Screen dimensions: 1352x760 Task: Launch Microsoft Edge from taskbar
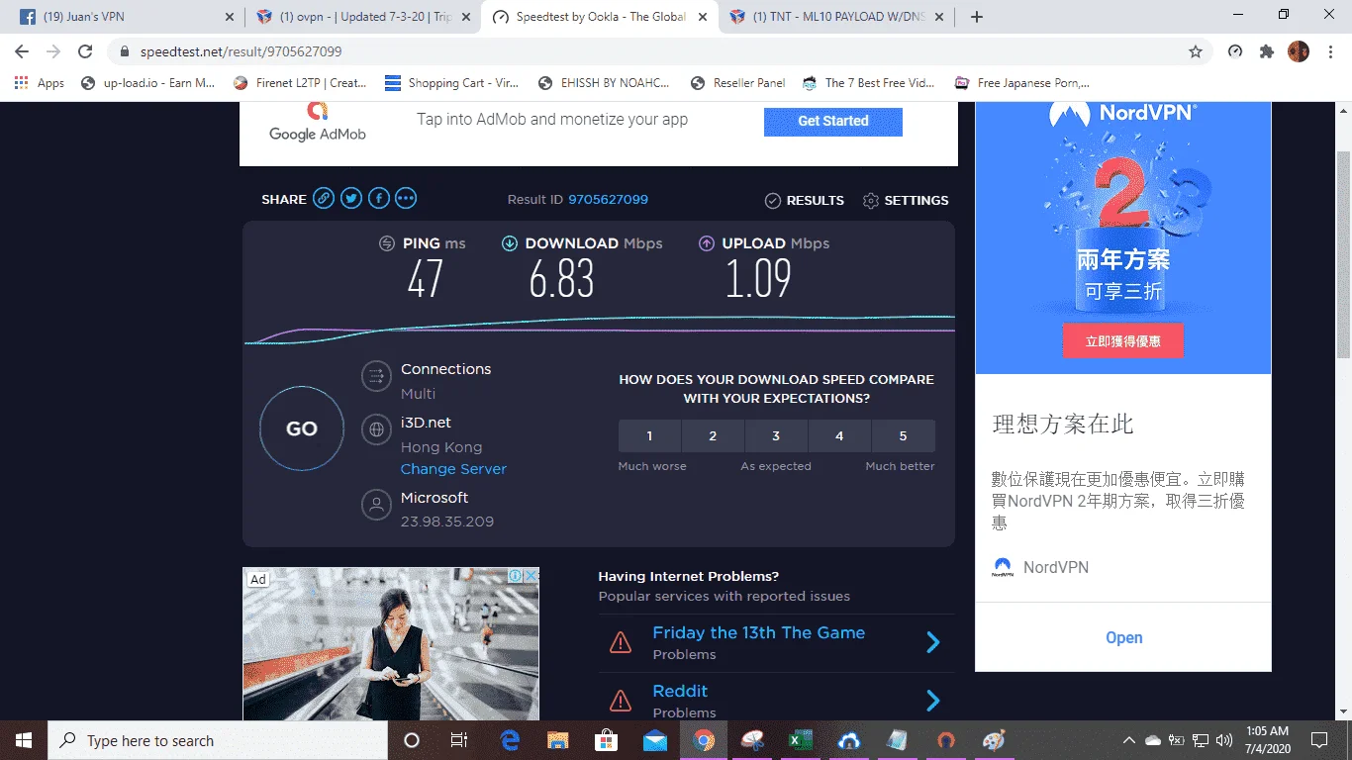point(510,740)
